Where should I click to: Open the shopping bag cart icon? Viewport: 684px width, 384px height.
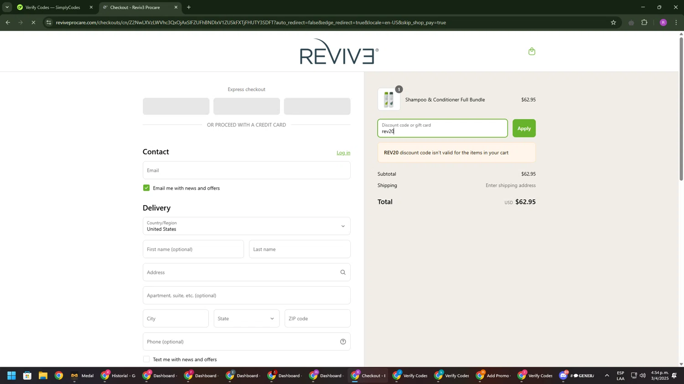click(532, 51)
